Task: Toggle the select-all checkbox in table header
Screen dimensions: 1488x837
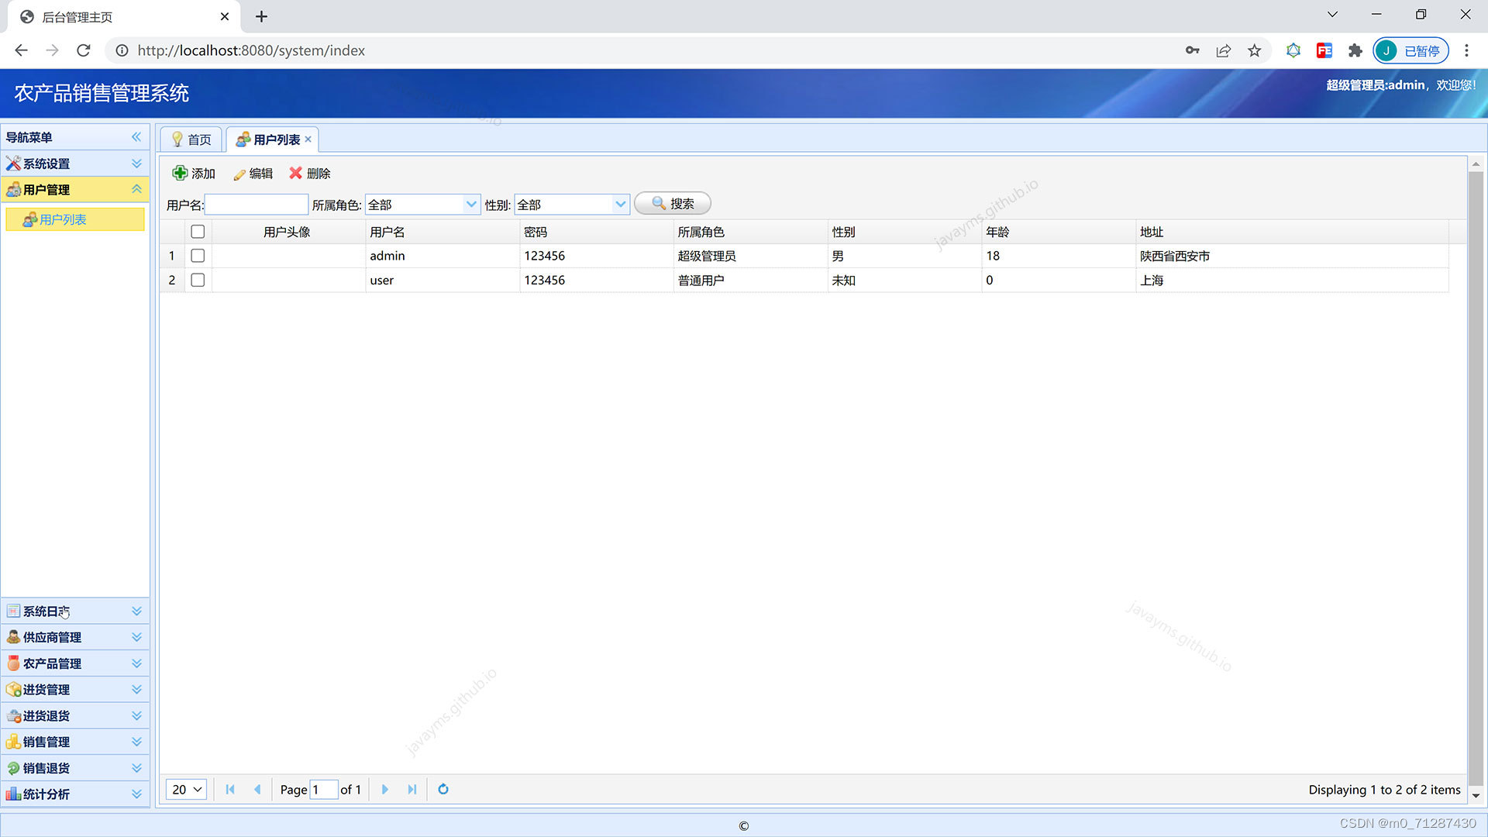Action: (198, 232)
